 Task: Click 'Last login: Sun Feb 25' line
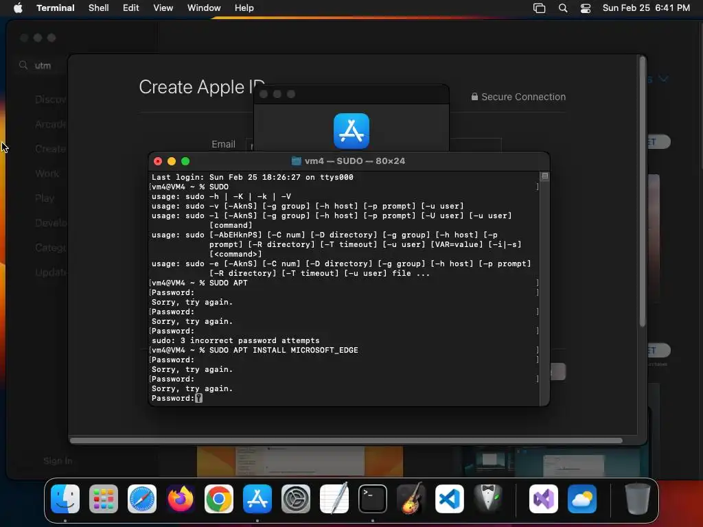253,177
